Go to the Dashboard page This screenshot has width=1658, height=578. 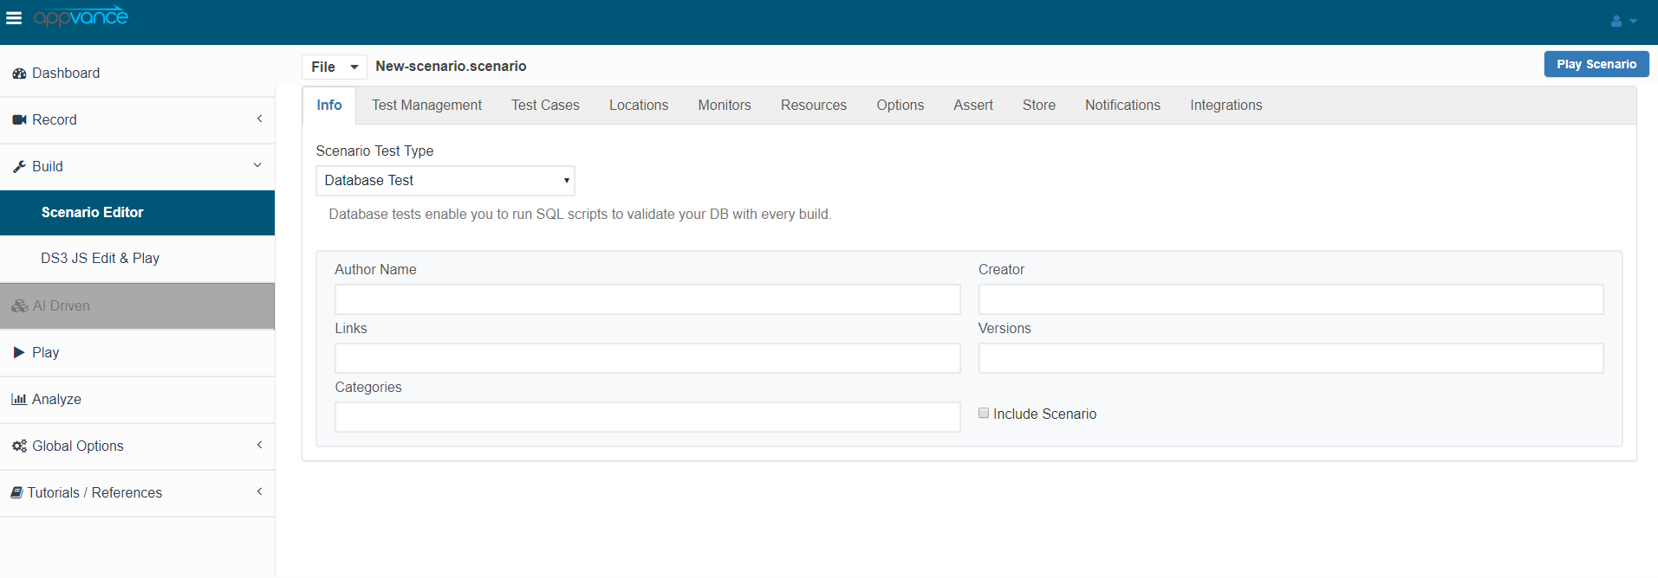tap(137, 74)
